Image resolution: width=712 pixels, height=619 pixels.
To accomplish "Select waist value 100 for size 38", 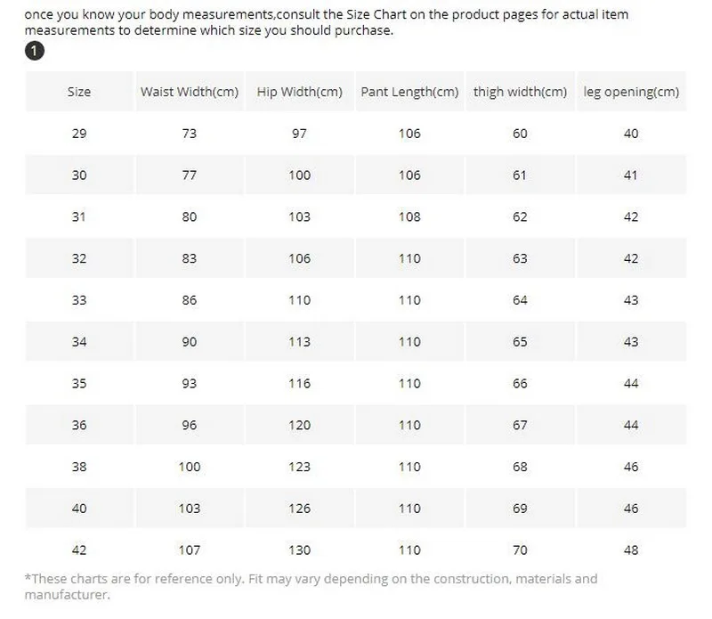I will (190, 467).
